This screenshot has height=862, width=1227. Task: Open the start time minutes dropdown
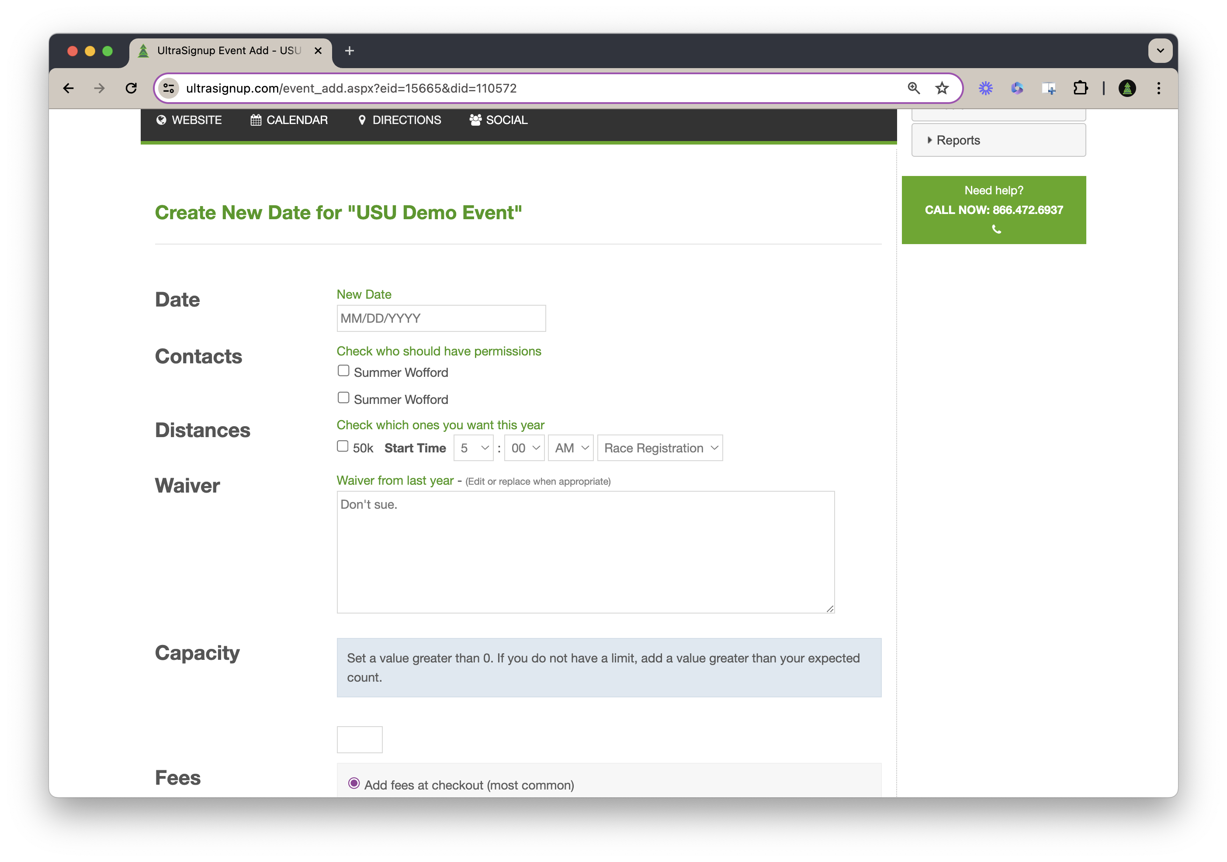click(x=524, y=448)
